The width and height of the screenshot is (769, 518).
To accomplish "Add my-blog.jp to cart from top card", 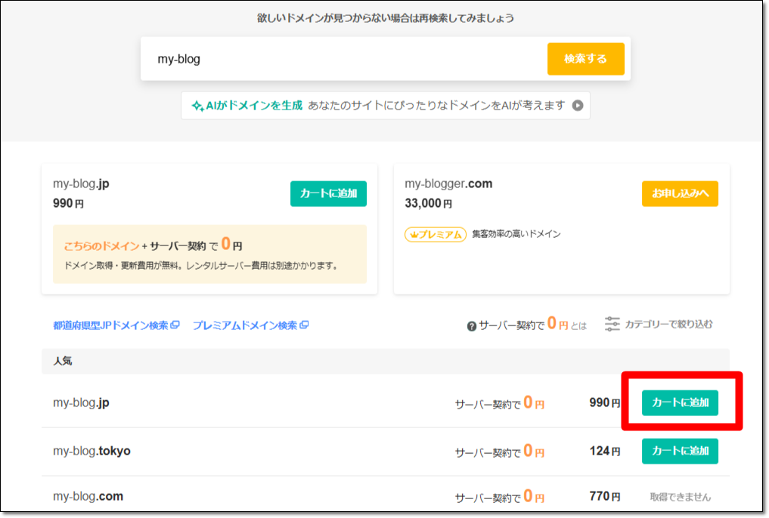I will pyautogui.click(x=328, y=194).
